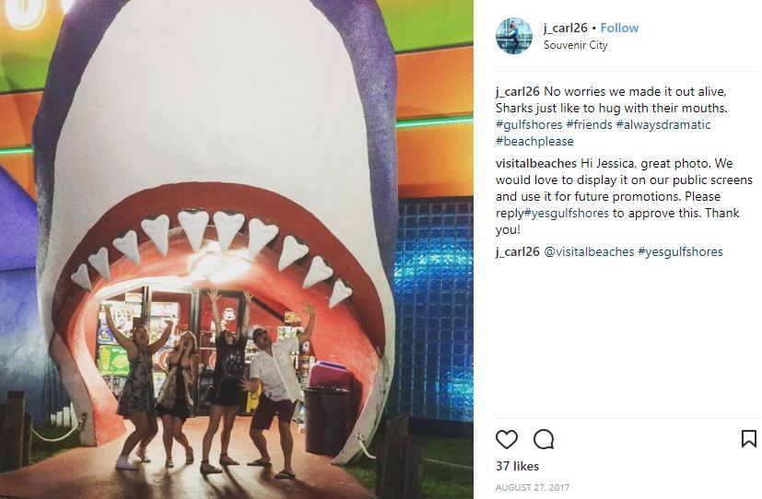Open the #friends hashtag

tap(589, 125)
